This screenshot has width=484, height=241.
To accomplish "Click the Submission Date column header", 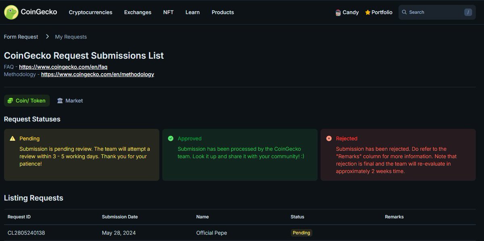I will pos(120,217).
